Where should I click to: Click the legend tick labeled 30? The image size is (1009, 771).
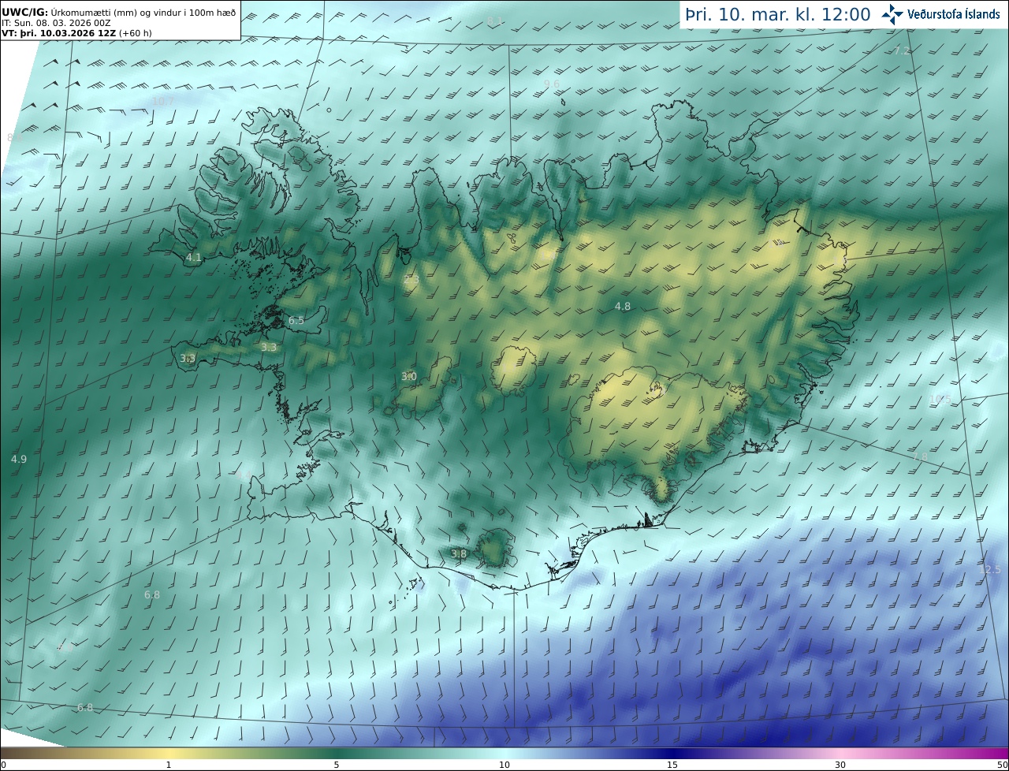tap(840, 765)
